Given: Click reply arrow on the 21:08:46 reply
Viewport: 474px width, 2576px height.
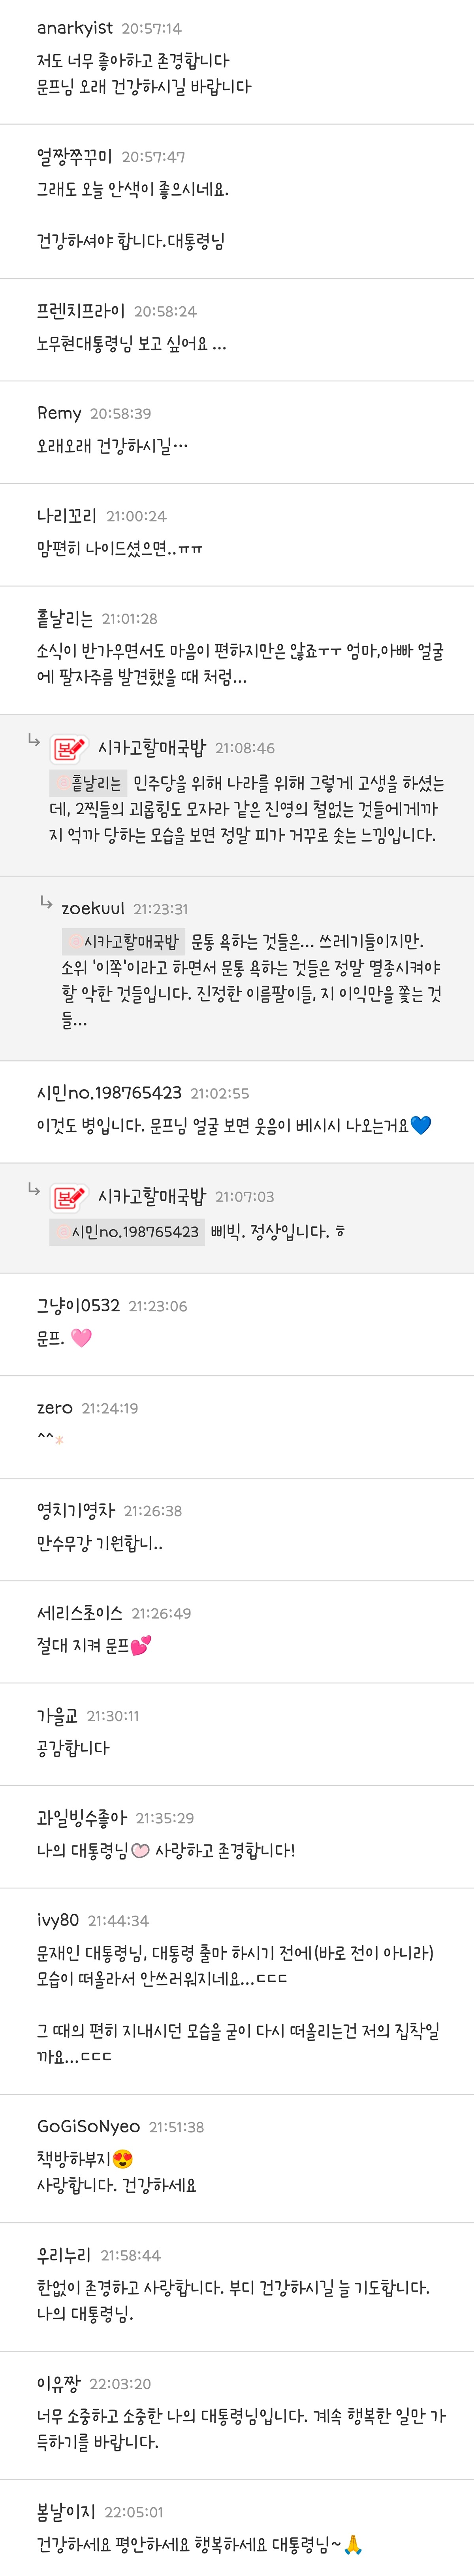Looking at the screenshot, I should [x=33, y=741].
